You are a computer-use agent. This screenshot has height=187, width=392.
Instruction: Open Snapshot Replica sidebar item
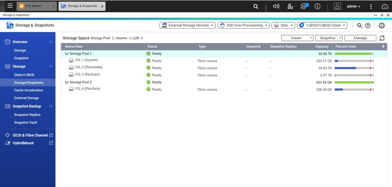pos(27,115)
